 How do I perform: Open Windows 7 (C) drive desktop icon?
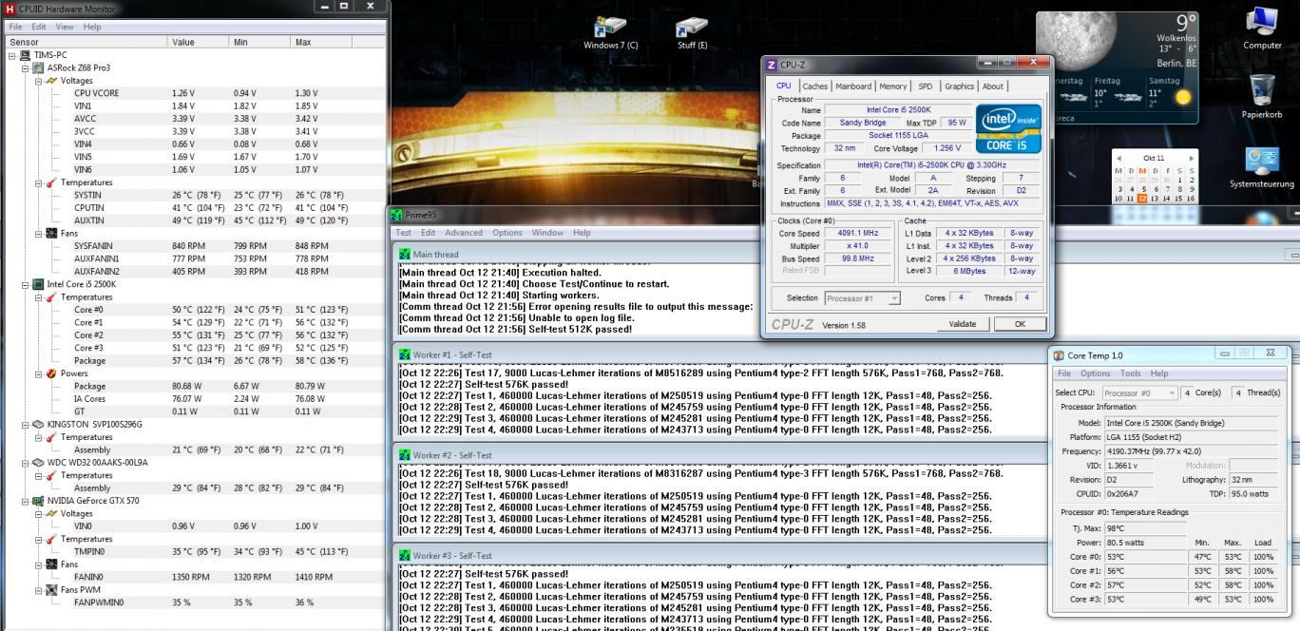(x=610, y=33)
